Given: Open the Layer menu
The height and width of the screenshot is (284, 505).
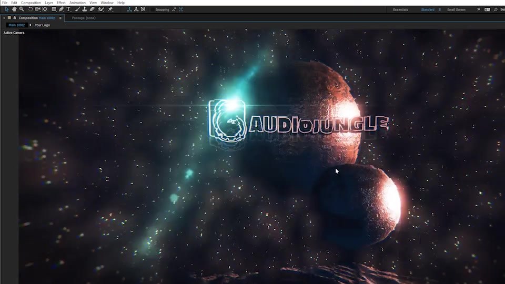Looking at the screenshot, I should click(x=48, y=3).
